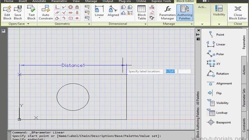Switch to the Insert ribbon tab

[x=23, y=1]
